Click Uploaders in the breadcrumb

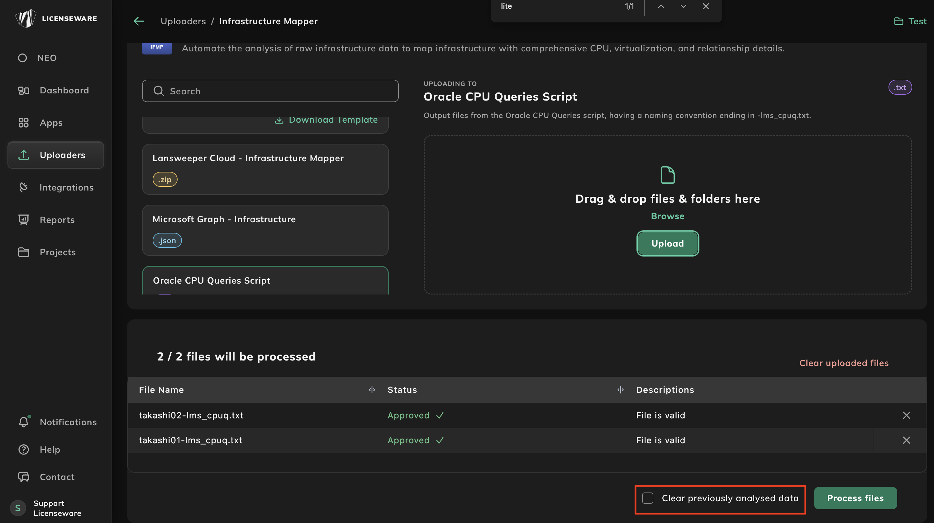click(183, 21)
